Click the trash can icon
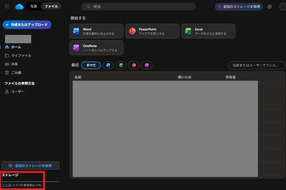This screenshot has height=190, width=286. 7,73
